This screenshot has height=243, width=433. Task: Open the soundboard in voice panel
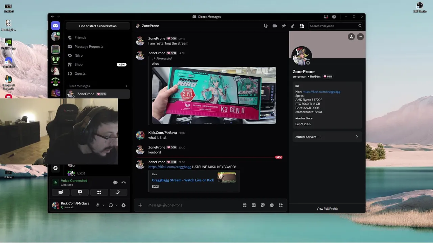118,192
